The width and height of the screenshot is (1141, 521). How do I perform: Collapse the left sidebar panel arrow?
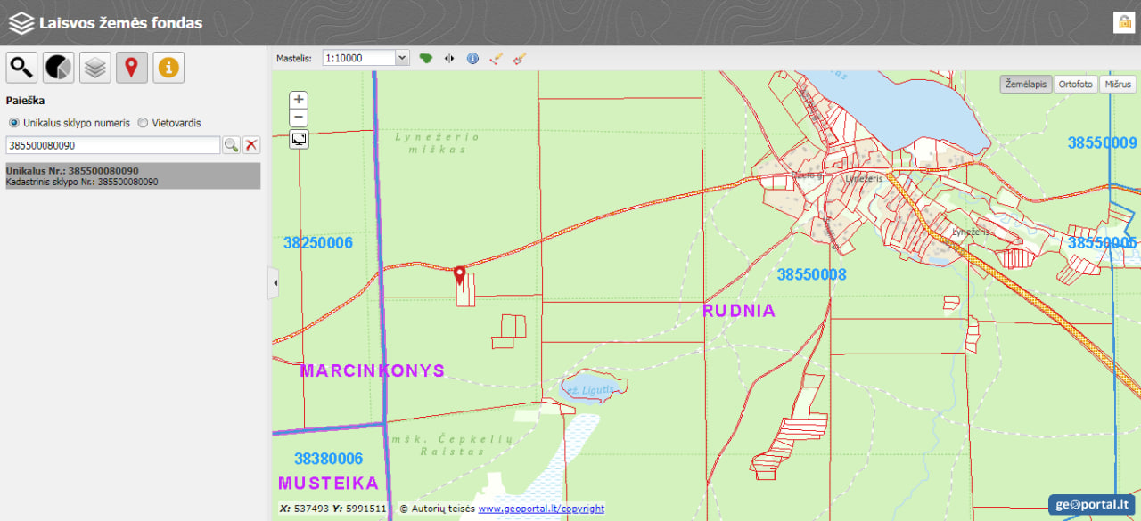[275, 283]
